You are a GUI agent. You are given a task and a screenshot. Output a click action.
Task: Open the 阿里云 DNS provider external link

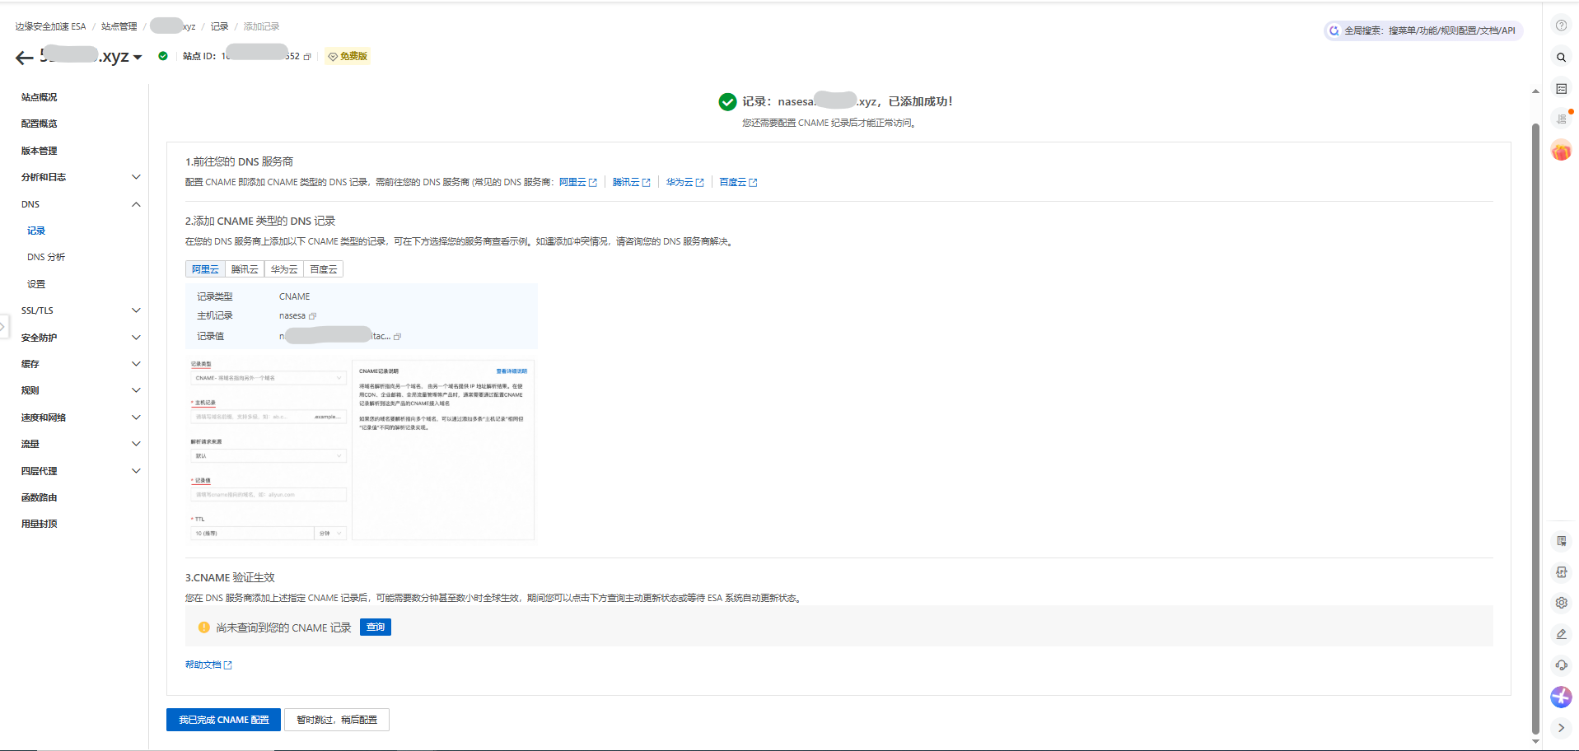(578, 182)
